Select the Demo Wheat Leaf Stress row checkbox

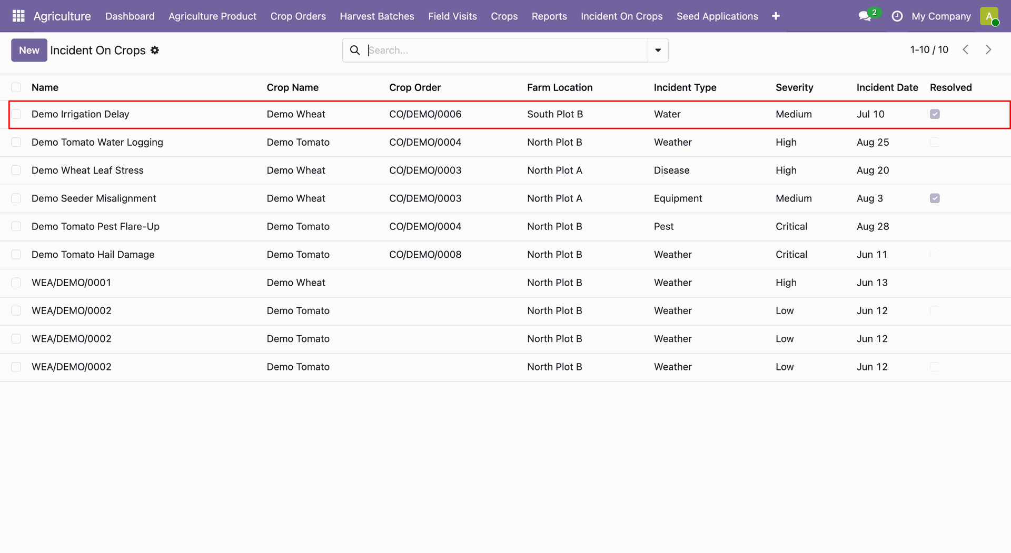[16, 170]
